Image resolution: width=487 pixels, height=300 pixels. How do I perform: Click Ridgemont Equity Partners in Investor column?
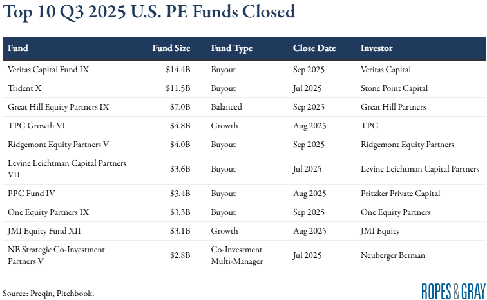(407, 145)
